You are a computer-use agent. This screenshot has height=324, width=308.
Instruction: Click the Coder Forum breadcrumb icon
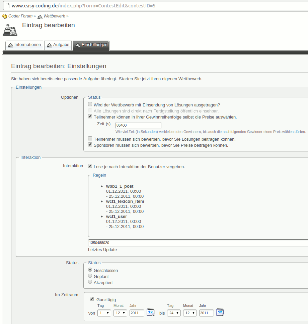pyautogui.click(x=4, y=16)
